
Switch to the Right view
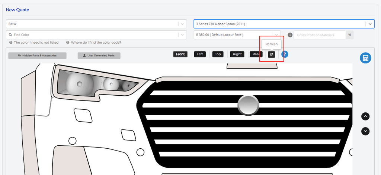pos(237,54)
